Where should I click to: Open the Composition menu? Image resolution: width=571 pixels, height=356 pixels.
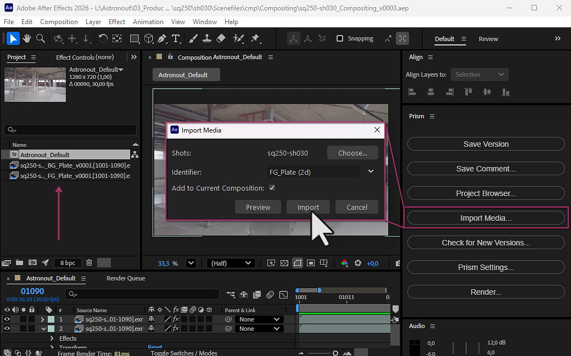pos(59,21)
